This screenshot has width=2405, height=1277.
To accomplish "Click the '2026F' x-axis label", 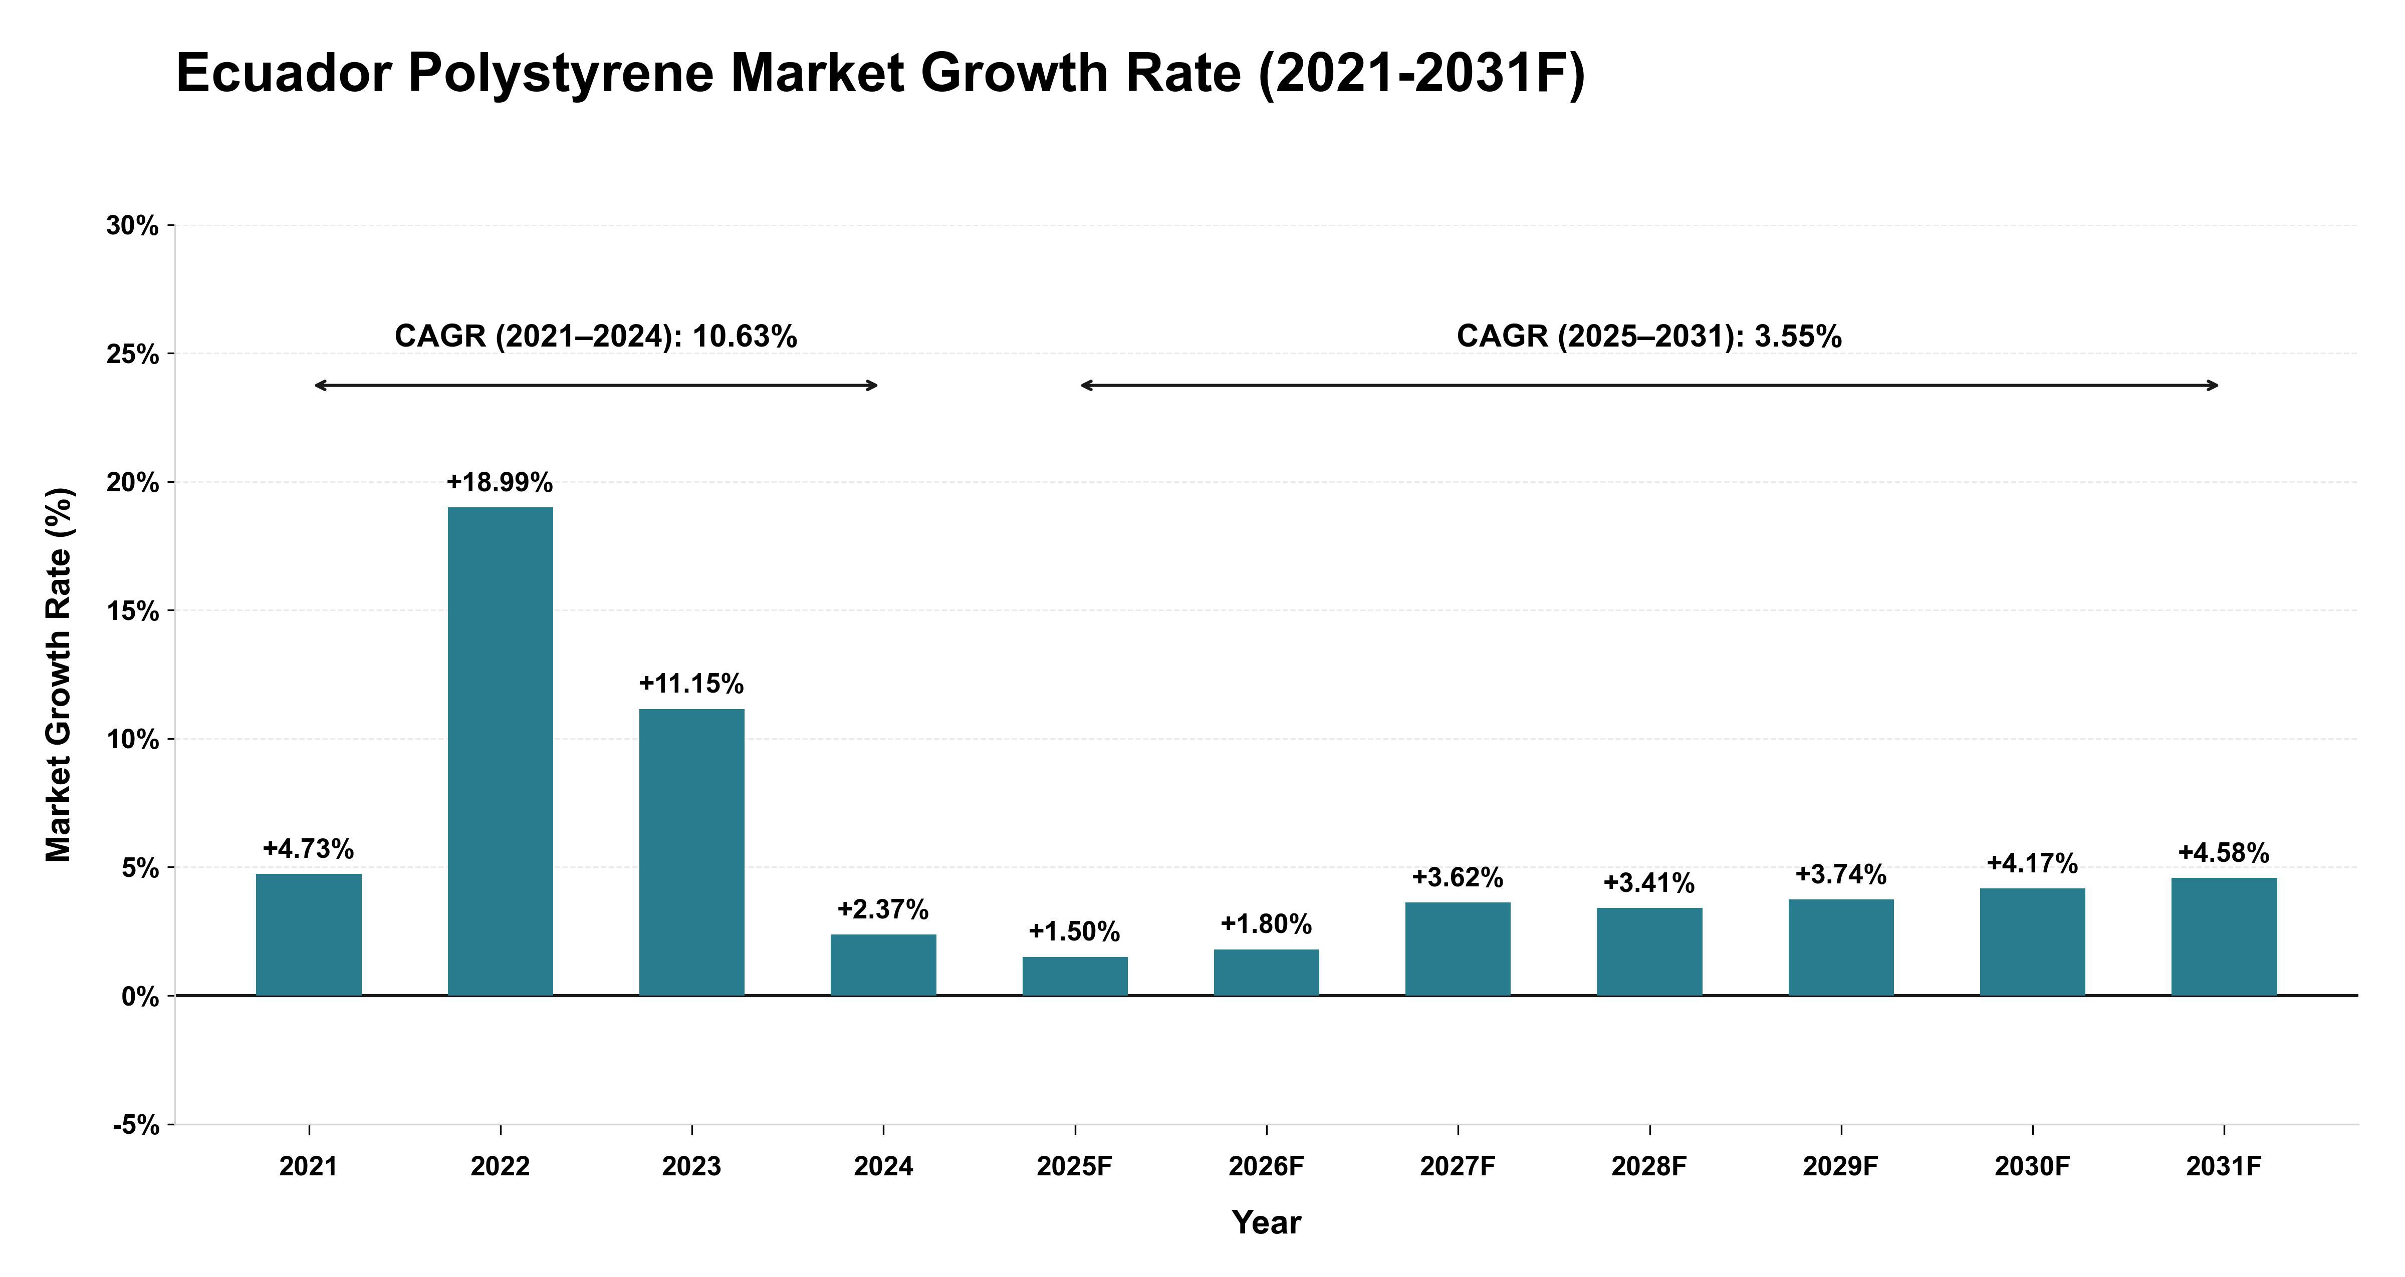I will coord(1266,1167).
